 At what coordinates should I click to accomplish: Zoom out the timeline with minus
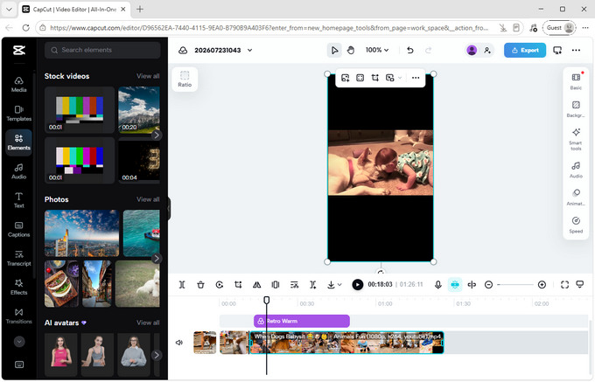coord(489,285)
